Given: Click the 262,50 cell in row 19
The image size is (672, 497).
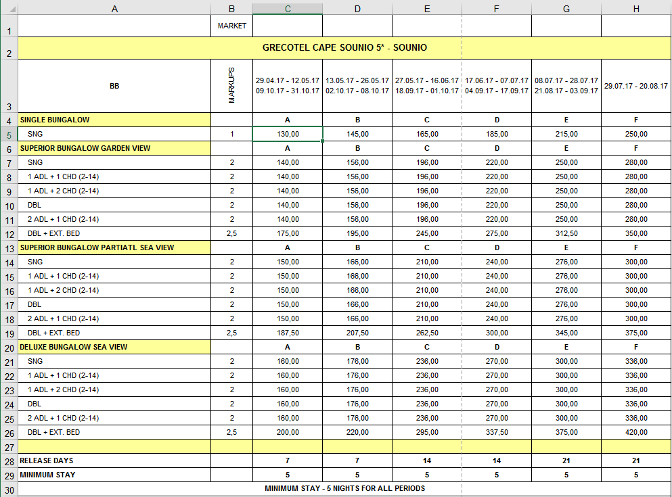Looking at the screenshot, I should pos(427,333).
